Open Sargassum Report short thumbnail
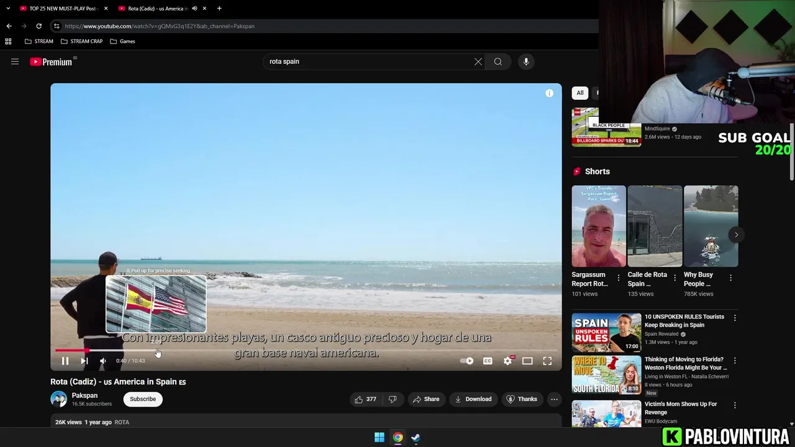 [x=599, y=226]
